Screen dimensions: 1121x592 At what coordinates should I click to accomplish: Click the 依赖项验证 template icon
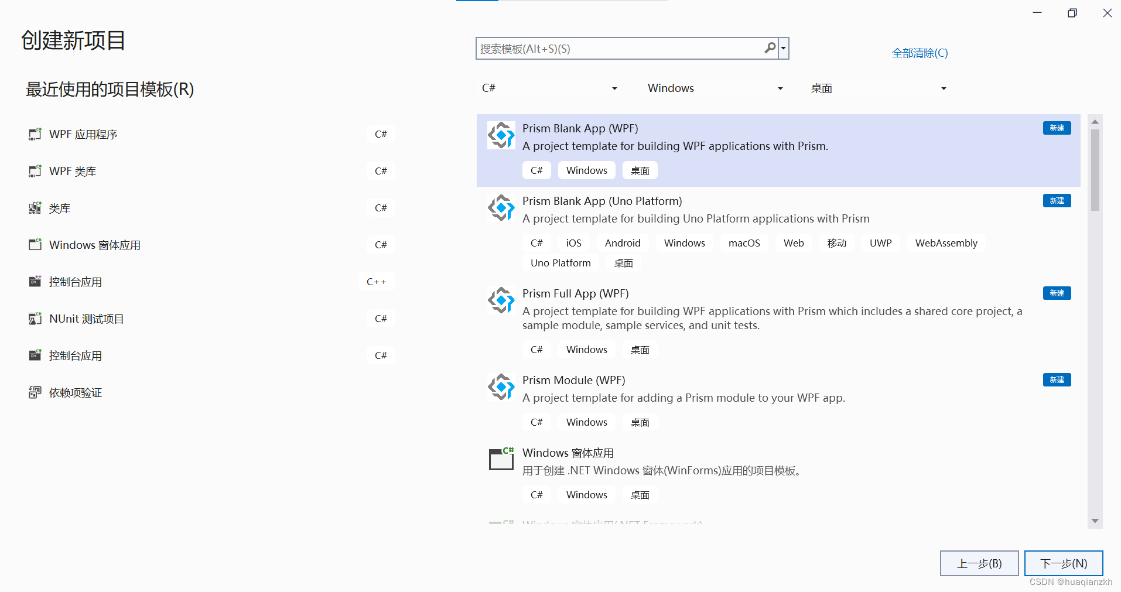[35, 392]
